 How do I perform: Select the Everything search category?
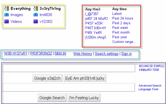point(21,8)
